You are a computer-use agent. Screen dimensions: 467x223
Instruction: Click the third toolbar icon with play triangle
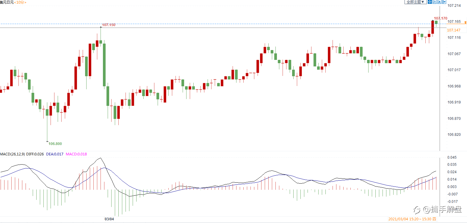tap(439, 2)
